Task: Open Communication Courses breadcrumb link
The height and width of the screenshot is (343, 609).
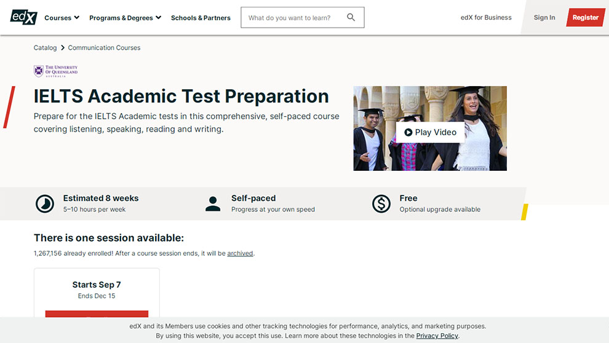Action: (x=104, y=48)
